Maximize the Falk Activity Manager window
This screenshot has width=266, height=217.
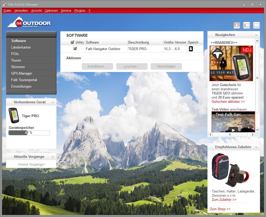tap(252, 5)
